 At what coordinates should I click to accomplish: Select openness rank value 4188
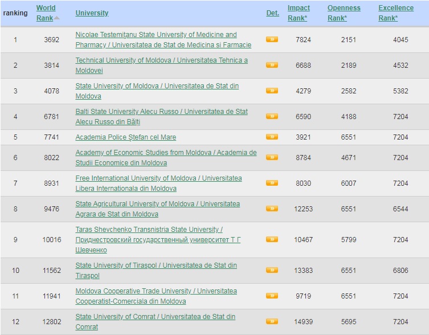(349, 117)
